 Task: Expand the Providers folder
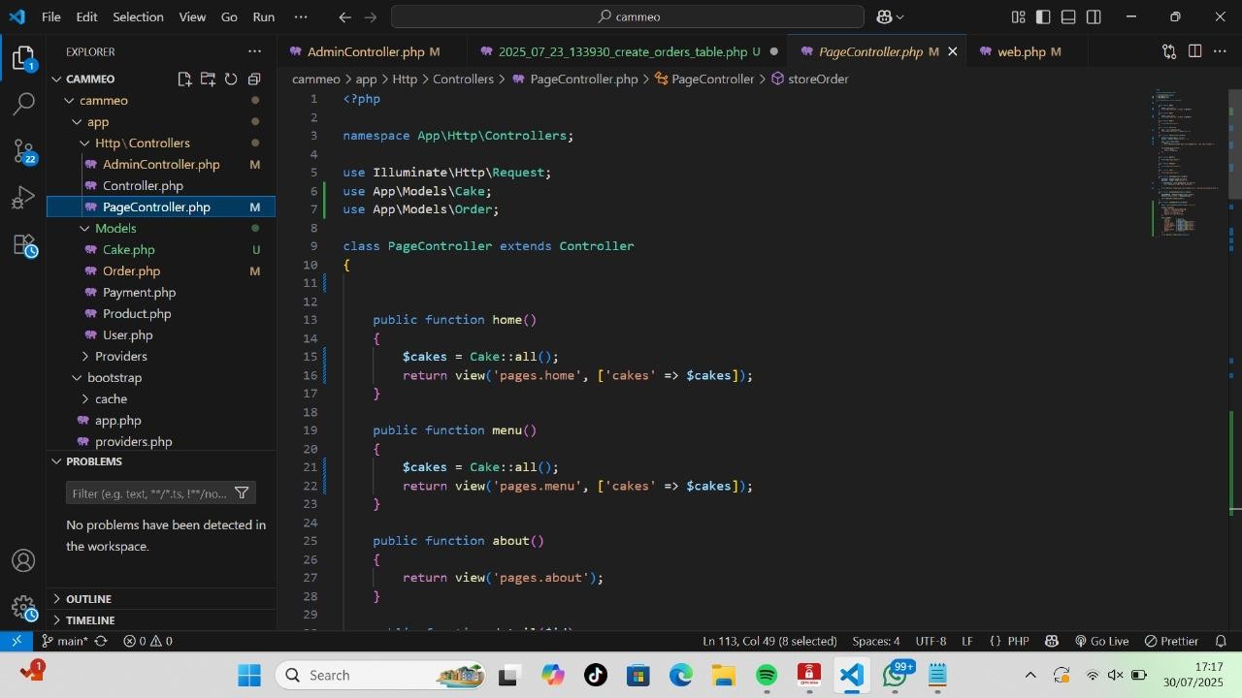[x=120, y=356]
